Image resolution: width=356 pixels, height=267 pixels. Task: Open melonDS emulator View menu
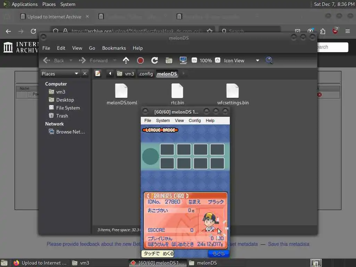[179, 120]
